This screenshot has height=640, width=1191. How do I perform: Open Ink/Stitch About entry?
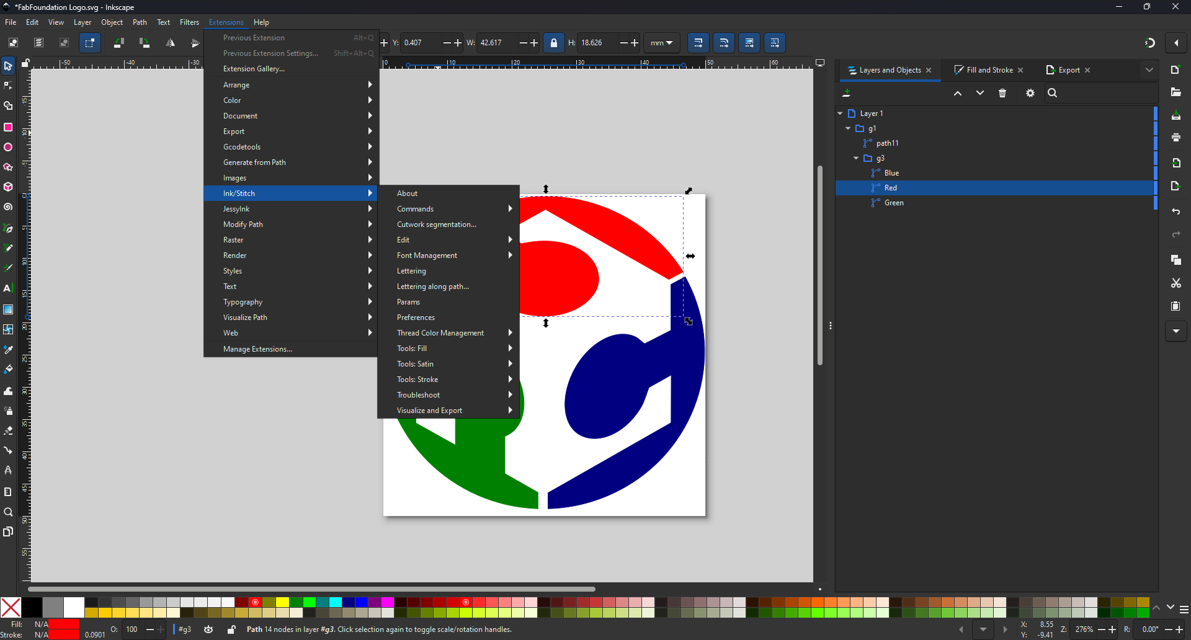pos(448,193)
